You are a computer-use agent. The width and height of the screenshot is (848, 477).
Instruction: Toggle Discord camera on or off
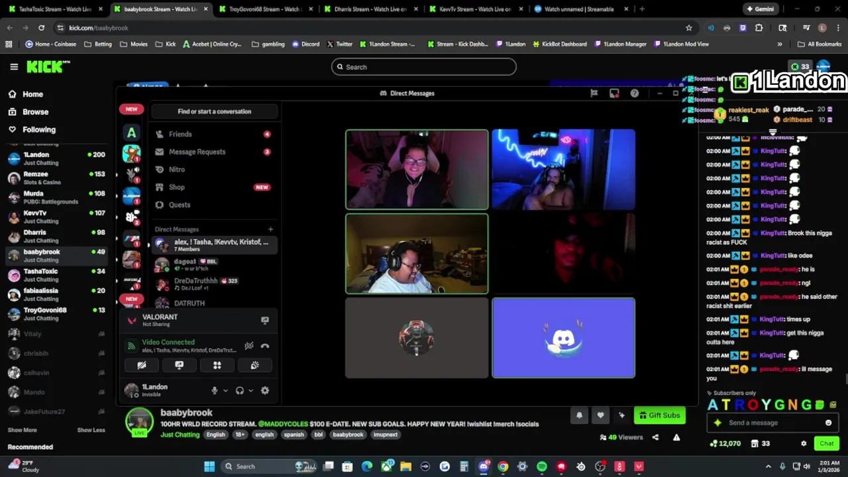[x=142, y=365]
